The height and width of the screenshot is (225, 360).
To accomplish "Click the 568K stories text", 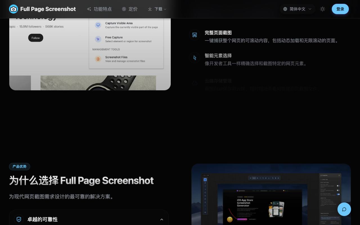I will pos(54,27).
